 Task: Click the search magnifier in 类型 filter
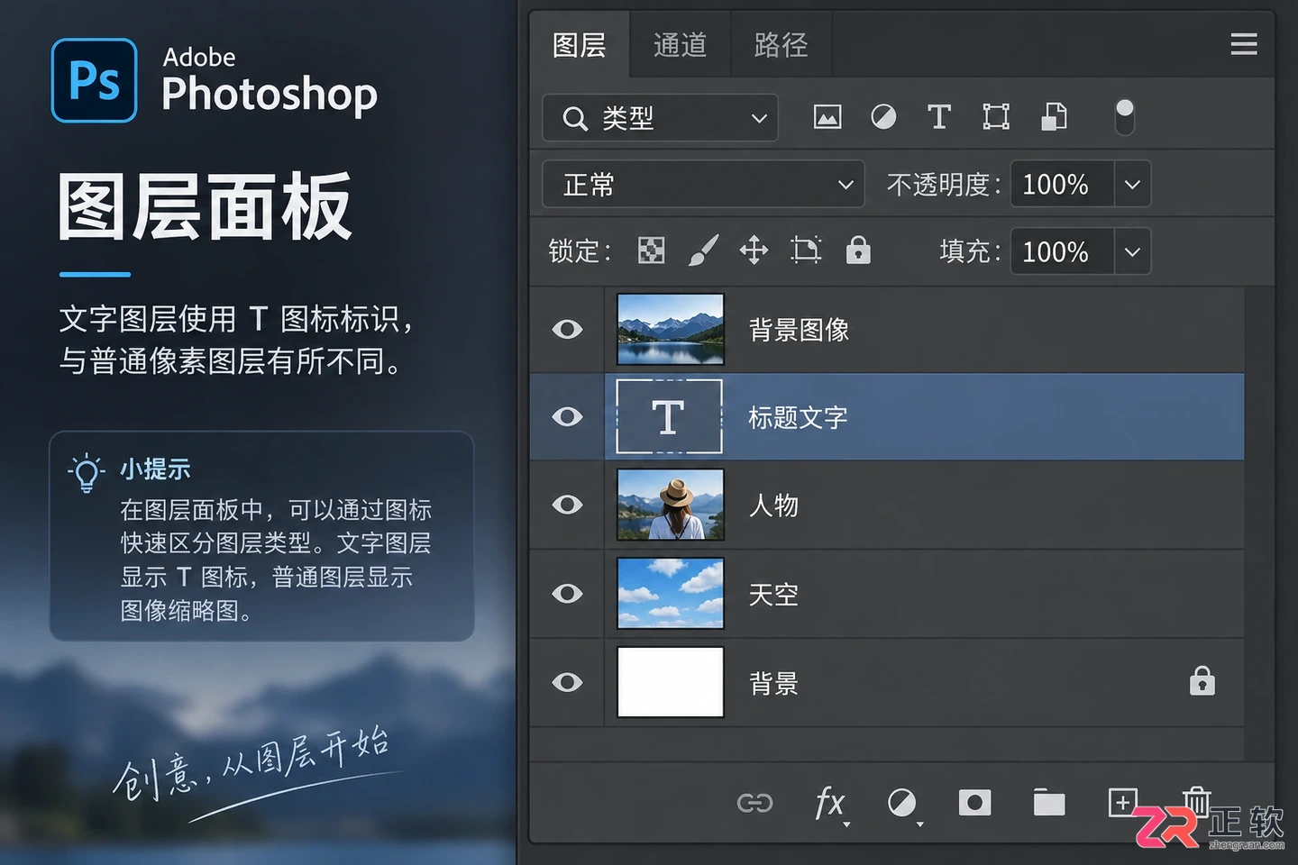click(x=575, y=118)
